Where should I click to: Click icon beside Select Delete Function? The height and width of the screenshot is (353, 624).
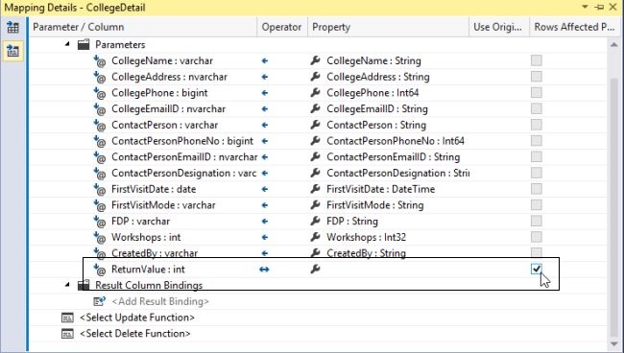tap(67, 334)
